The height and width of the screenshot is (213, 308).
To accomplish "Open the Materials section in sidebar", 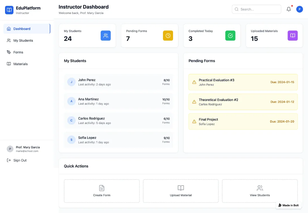I will tap(27, 64).
